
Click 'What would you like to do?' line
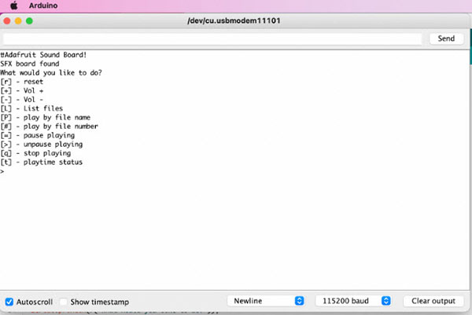[x=51, y=73]
